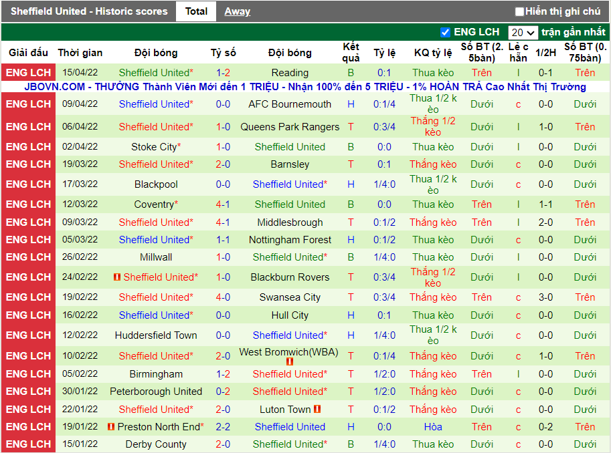Open Birmingham team link
The height and width of the screenshot is (453, 611).
(156, 374)
